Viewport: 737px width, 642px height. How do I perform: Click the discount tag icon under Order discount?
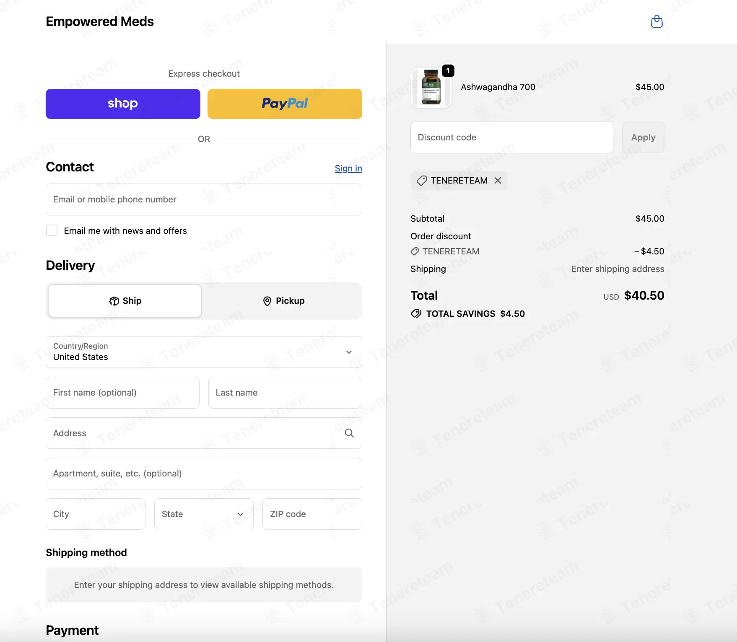[x=415, y=251]
